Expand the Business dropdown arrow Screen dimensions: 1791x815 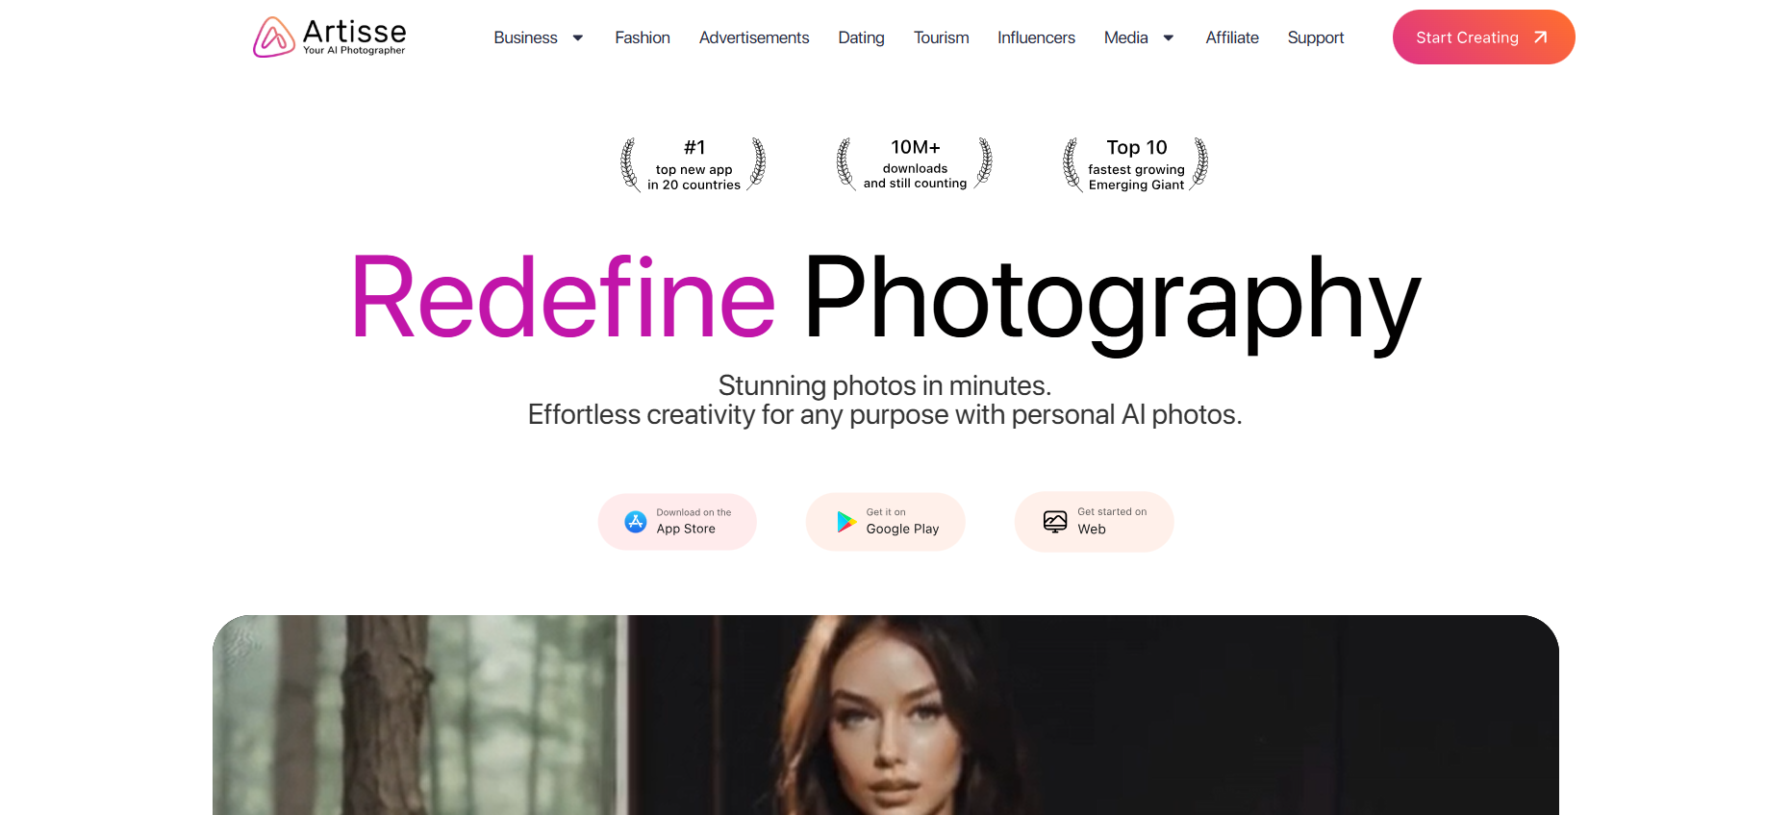click(x=578, y=38)
